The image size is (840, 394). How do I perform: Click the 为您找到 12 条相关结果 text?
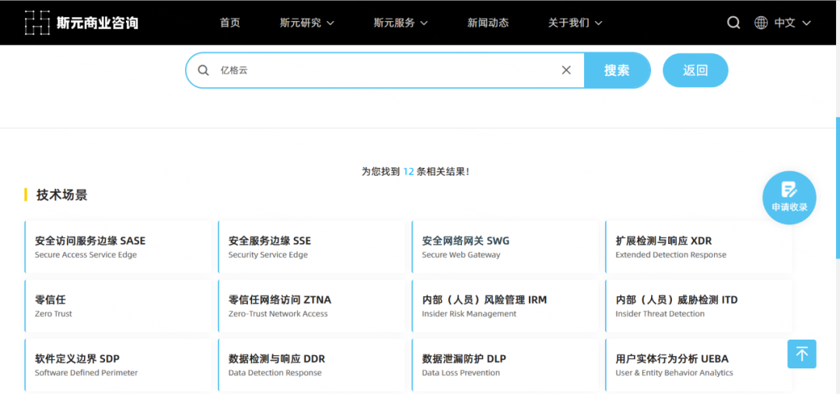[x=415, y=172]
